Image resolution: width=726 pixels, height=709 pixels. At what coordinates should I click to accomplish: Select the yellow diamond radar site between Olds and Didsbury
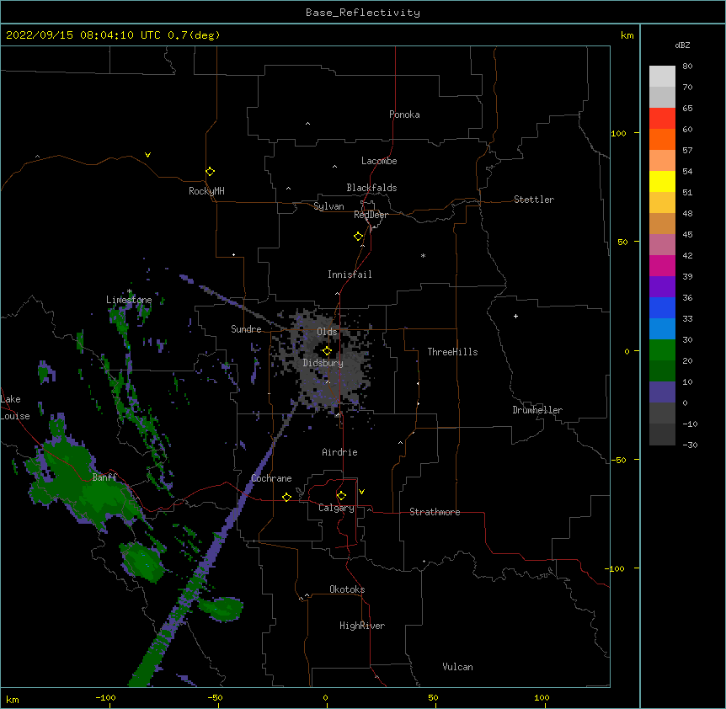pyautogui.click(x=327, y=351)
